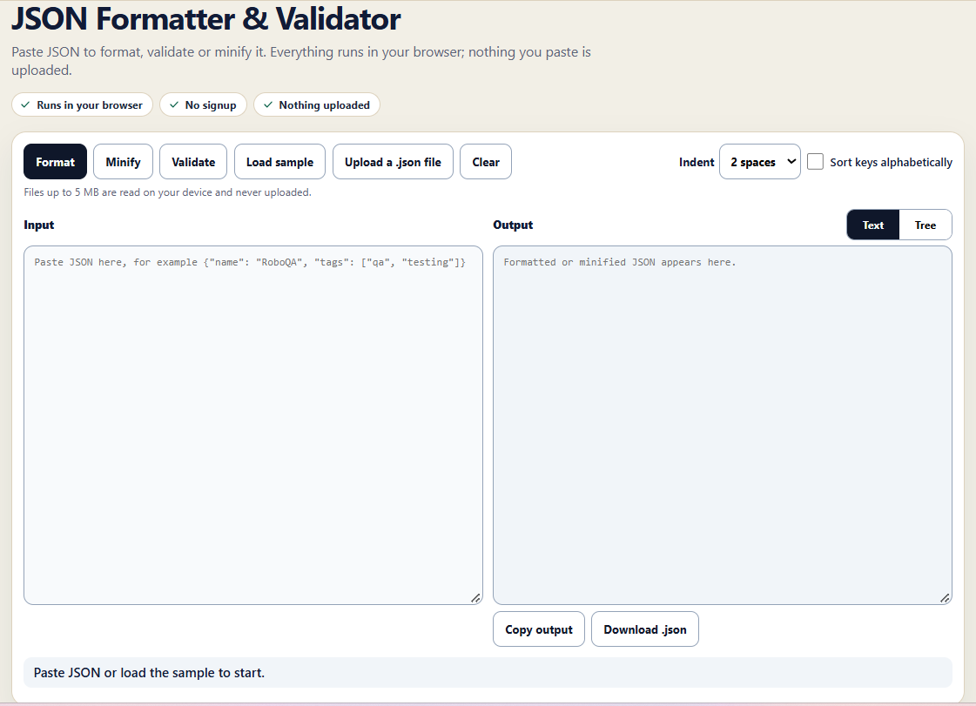
Task: Minify the JSON input
Action: pos(124,162)
